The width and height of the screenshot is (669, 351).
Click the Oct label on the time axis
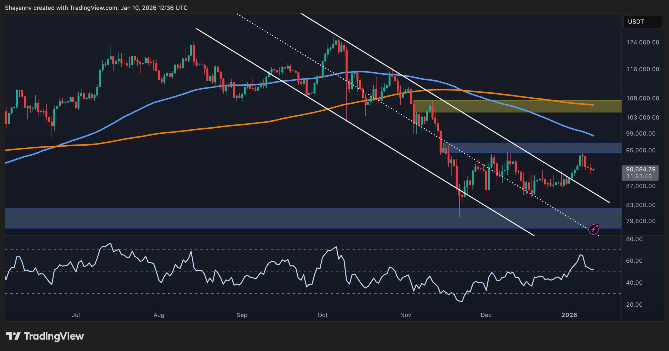pos(322,315)
